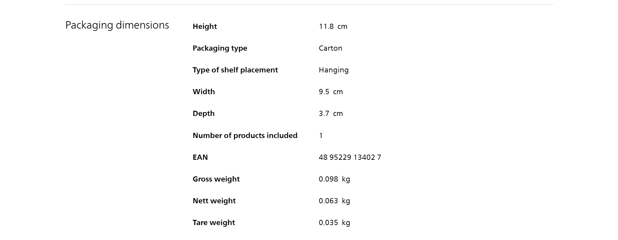The image size is (618, 240).
Task: Select the EAN number 48 95229 13402 7
Action: [x=350, y=157]
